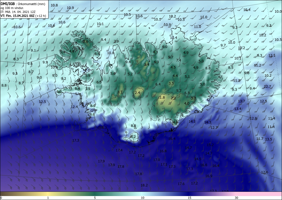Click the map value '14.5'
The image size is (282, 200).
point(198,159)
